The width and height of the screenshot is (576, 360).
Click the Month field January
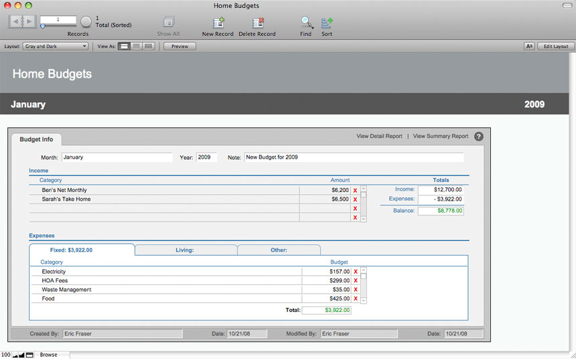(x=117, y=157)
